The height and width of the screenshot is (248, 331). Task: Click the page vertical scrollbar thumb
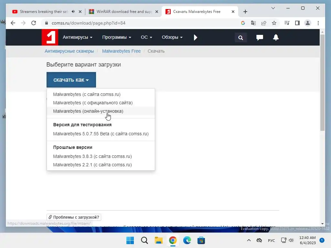tap(322, 82)
